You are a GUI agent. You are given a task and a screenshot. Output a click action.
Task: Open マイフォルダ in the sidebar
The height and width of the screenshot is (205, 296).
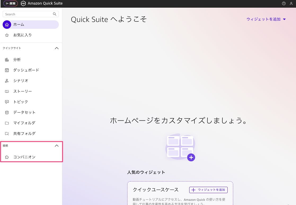coord(24,123)
